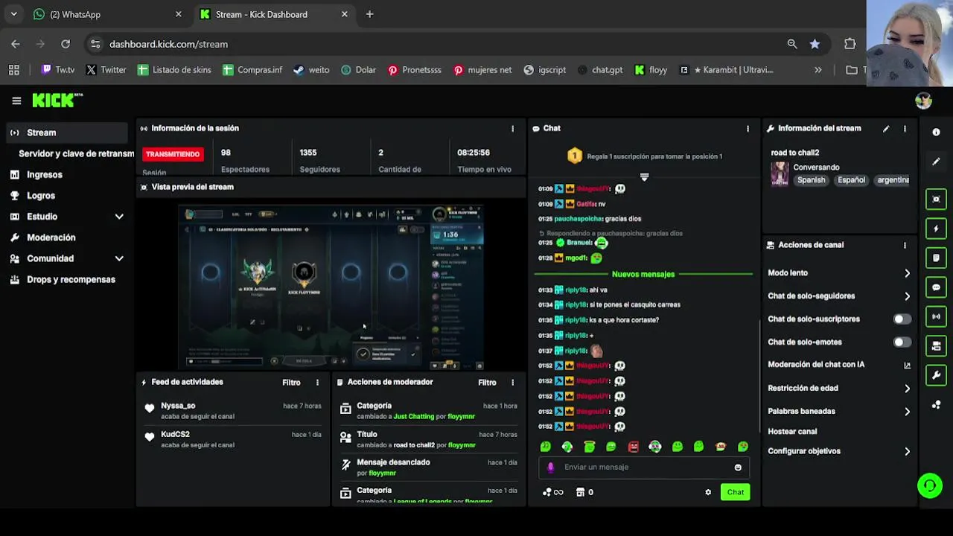Image resolution: width=953 pixels, height=536 pixels.
Task: Click in the Enviar un mensaje field
Action: tap(644, 468)
